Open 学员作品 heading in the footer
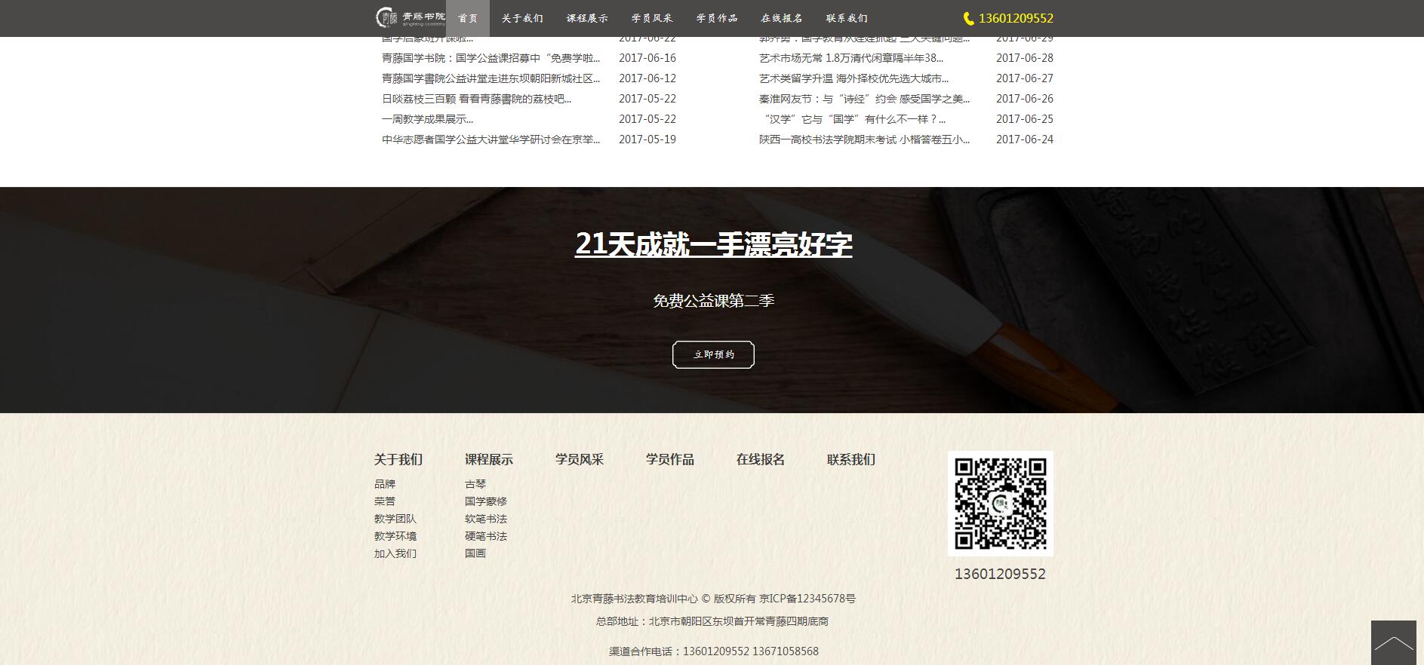This screenshot has width=1424, height=665. click(x=669, y=459)
